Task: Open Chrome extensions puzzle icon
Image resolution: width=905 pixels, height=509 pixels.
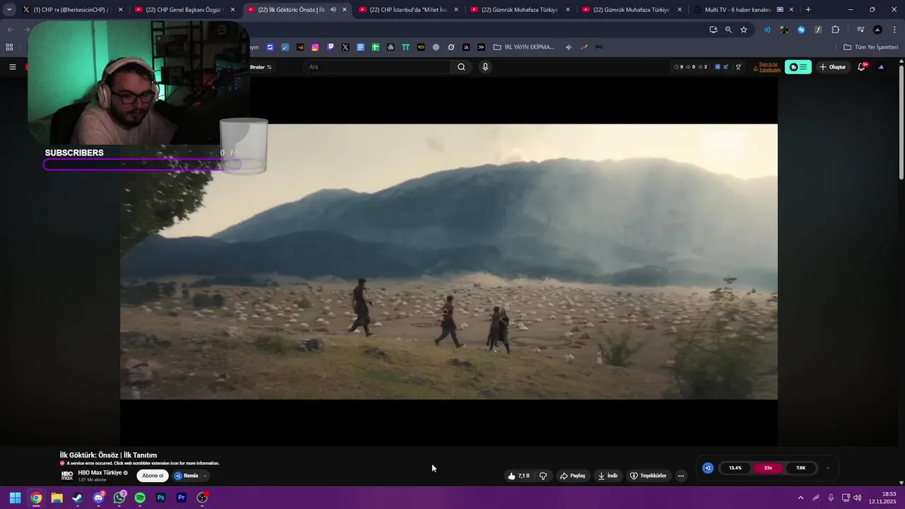Action: tap(835, 30)
